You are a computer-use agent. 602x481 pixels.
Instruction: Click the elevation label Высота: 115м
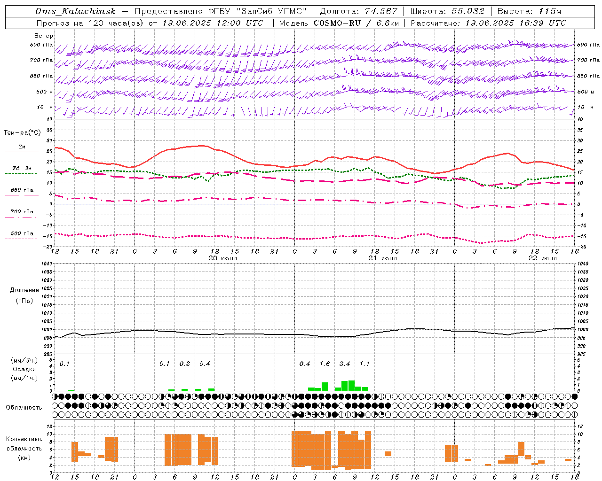point(529,12)
